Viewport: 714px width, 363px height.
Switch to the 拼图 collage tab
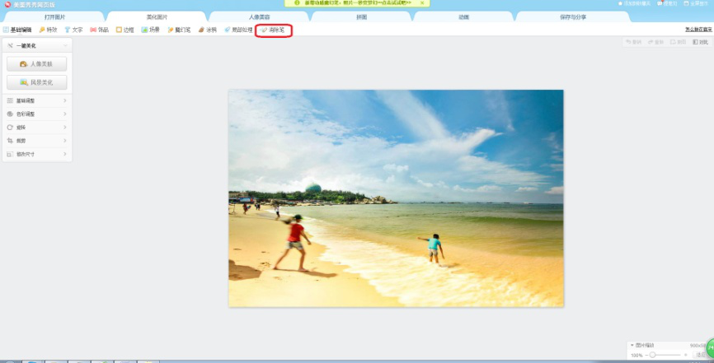point(361,16)
